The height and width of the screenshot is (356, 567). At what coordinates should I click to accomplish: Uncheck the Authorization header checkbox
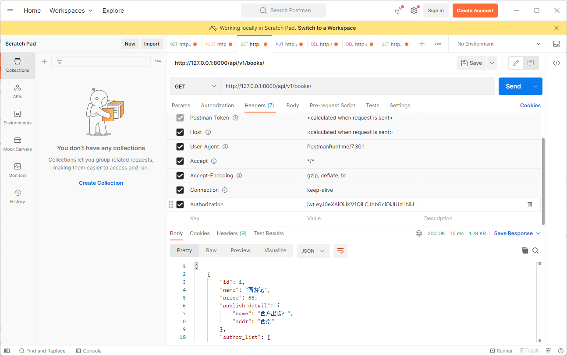pyautogui.click(x=180, y=204)
